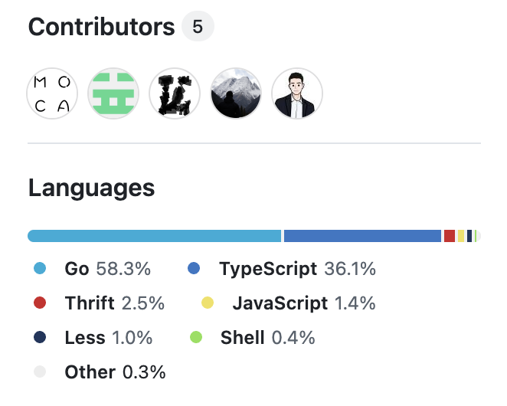The height and width of the screenshot is (406, 507).
Task: Click the snowy mountain contributor avatar
Action: coord(236,93)
